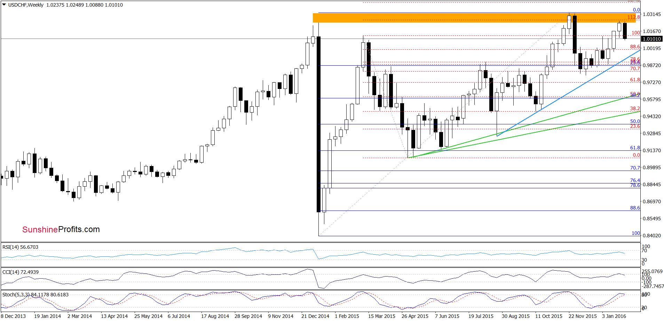The width and height of the screenshot is (664, 321).
Task: Click the 0.86970 price axis label
Action: click(652, 201)
